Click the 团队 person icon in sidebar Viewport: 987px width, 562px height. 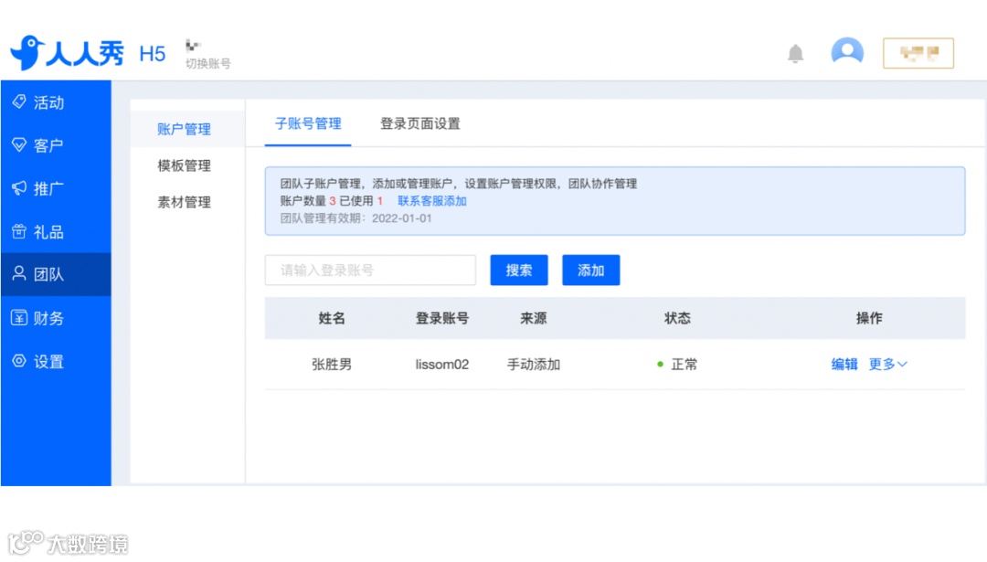click(x=19, y=274)
